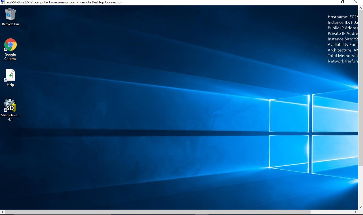Minimize the Remote Desktop Connection window

tap(330, 2)
